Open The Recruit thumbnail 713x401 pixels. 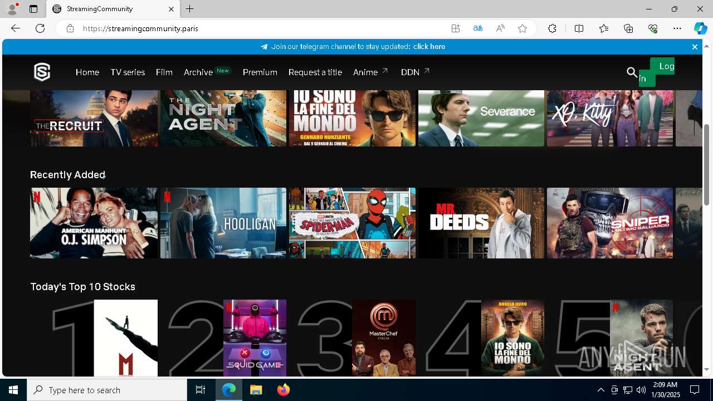click(94, 118)
